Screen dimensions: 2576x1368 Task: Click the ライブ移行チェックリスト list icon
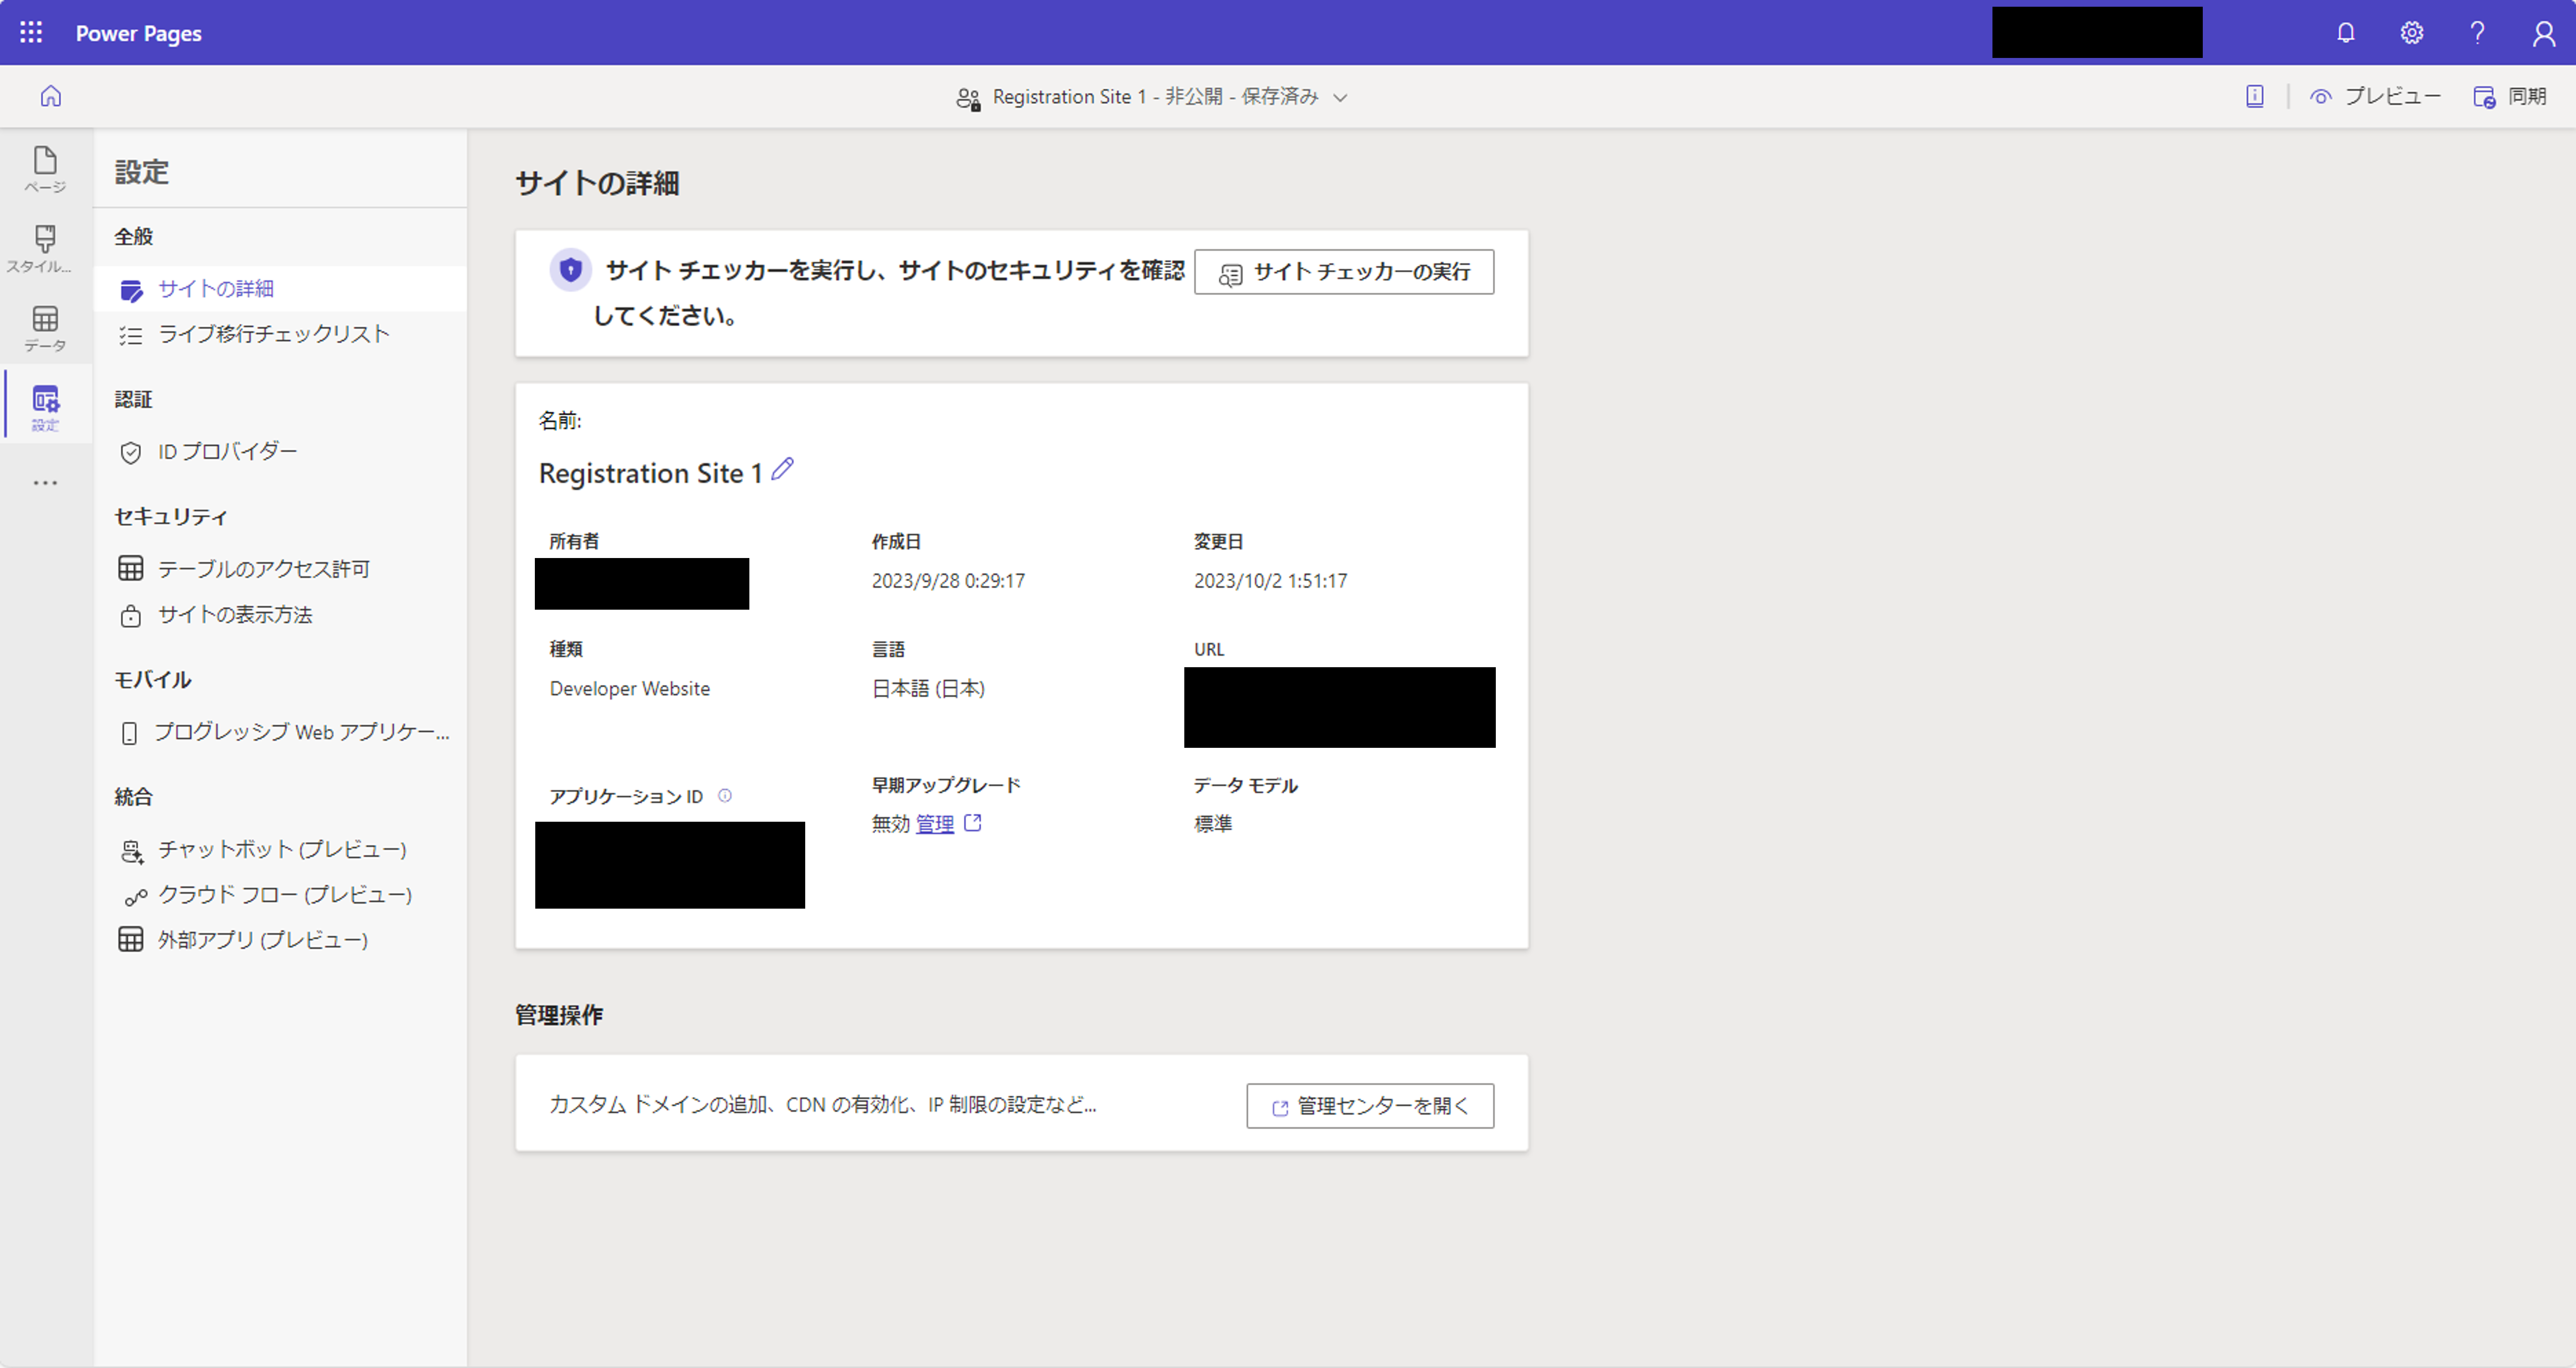131,335
